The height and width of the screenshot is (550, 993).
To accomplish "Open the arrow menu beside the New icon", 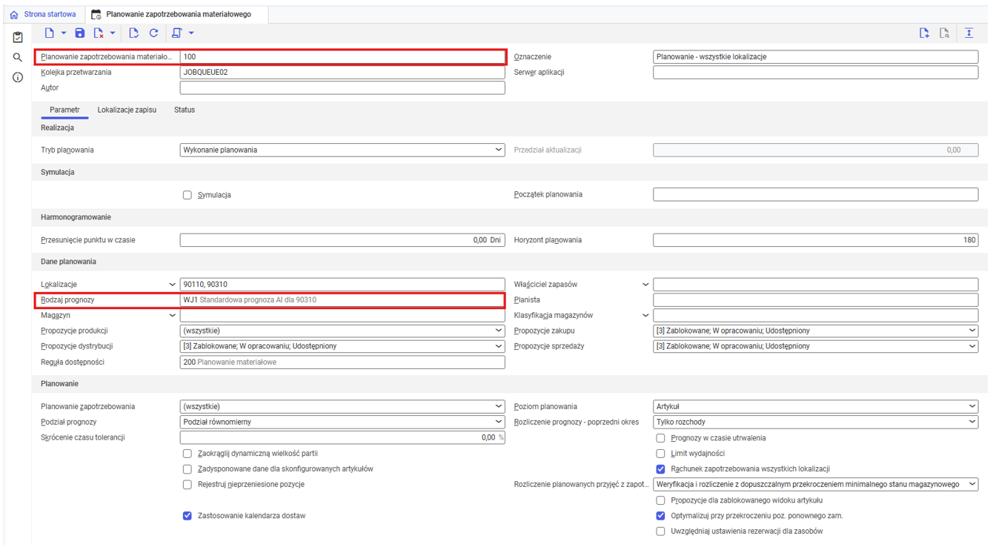I will point(64,33).
